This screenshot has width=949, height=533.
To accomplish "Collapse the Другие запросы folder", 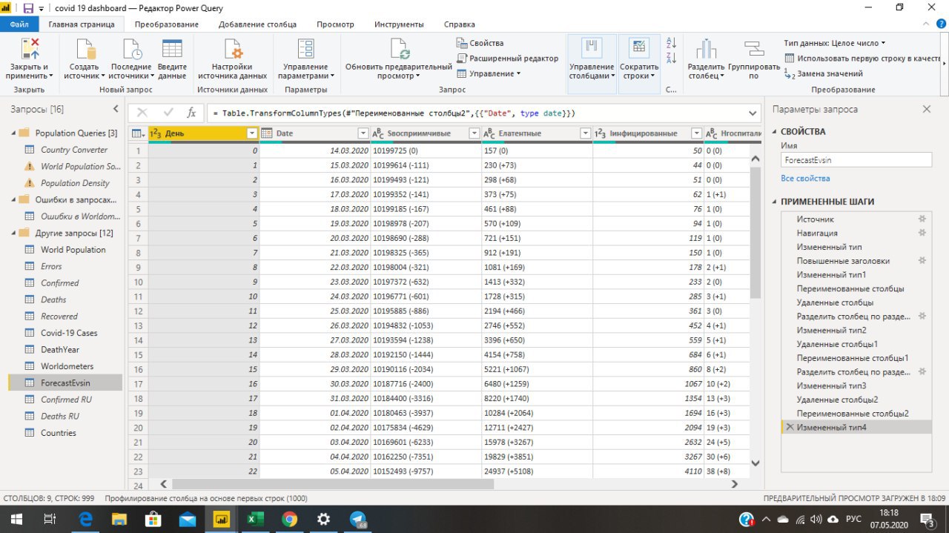I will [x=13, y=234].
